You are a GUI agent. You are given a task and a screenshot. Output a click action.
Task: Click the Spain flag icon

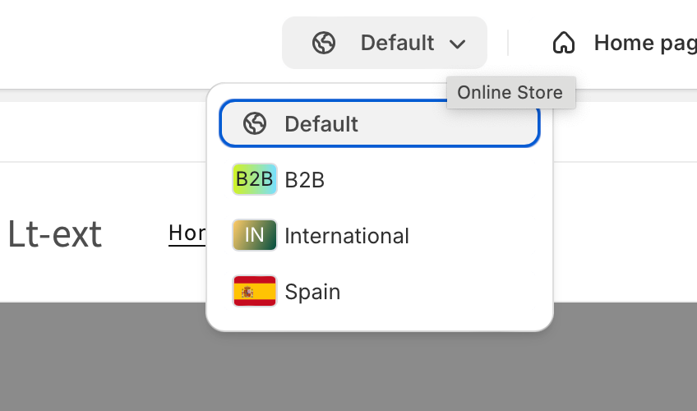[x=255, y=291]
